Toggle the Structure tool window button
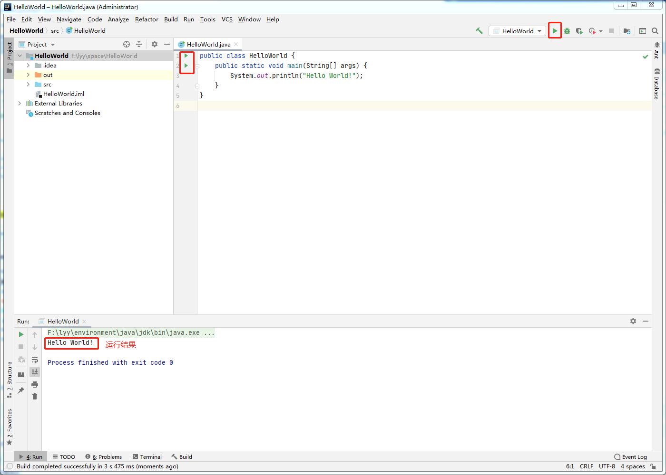The height and width of the screenshot is (475, 666). (9, 380)
